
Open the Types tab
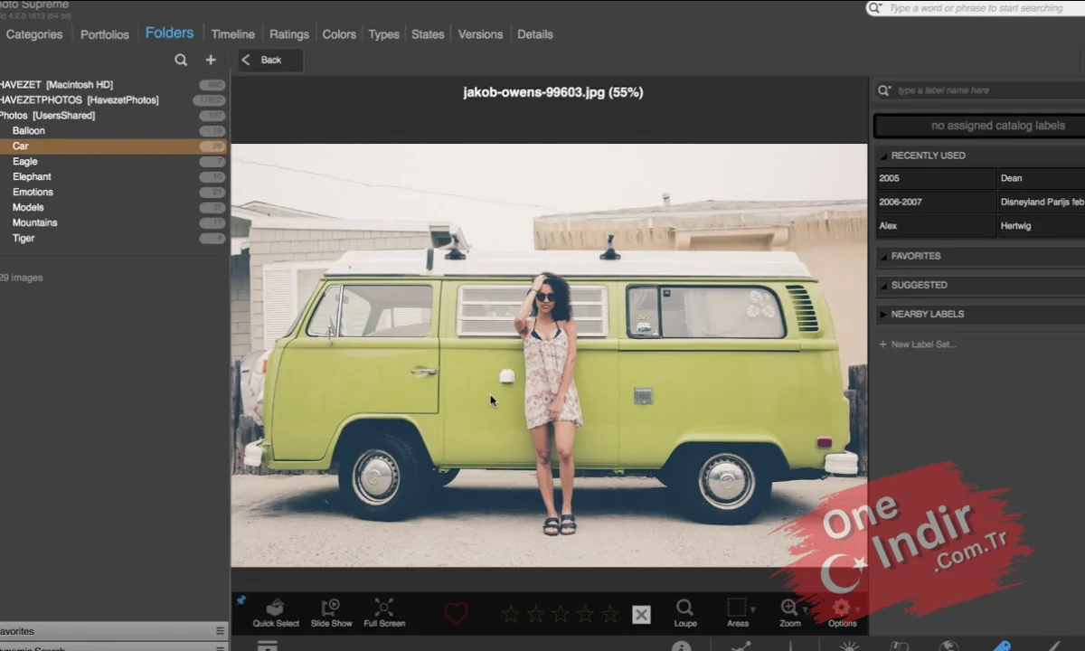pos(383,34)
